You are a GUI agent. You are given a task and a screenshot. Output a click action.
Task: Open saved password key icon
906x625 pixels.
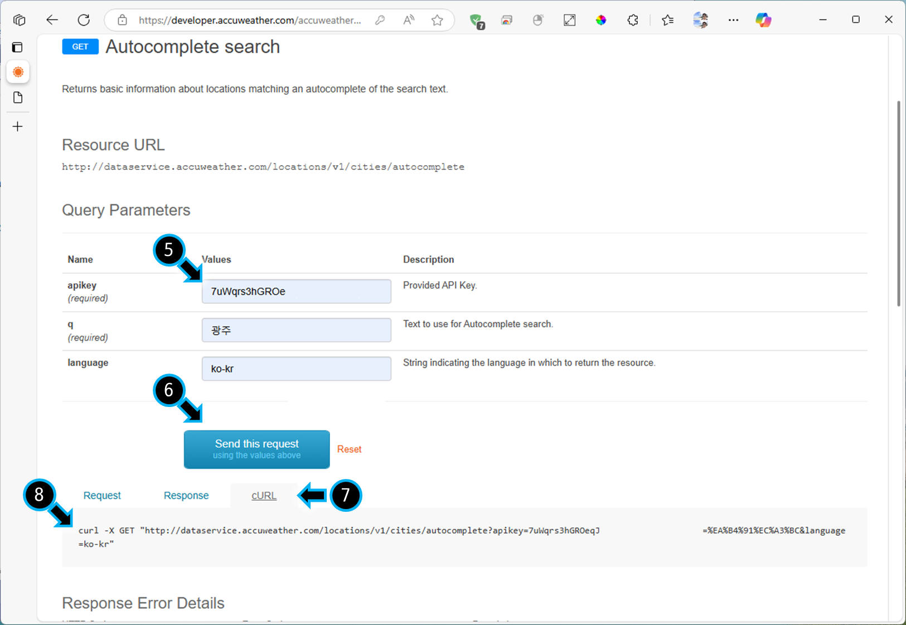click(x=380, y=20)
